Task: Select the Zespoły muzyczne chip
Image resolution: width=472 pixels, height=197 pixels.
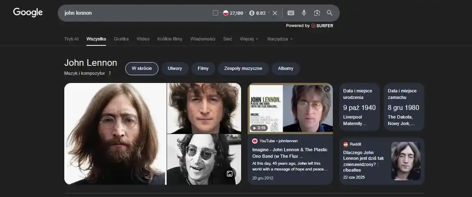Action: coord(243,69)
